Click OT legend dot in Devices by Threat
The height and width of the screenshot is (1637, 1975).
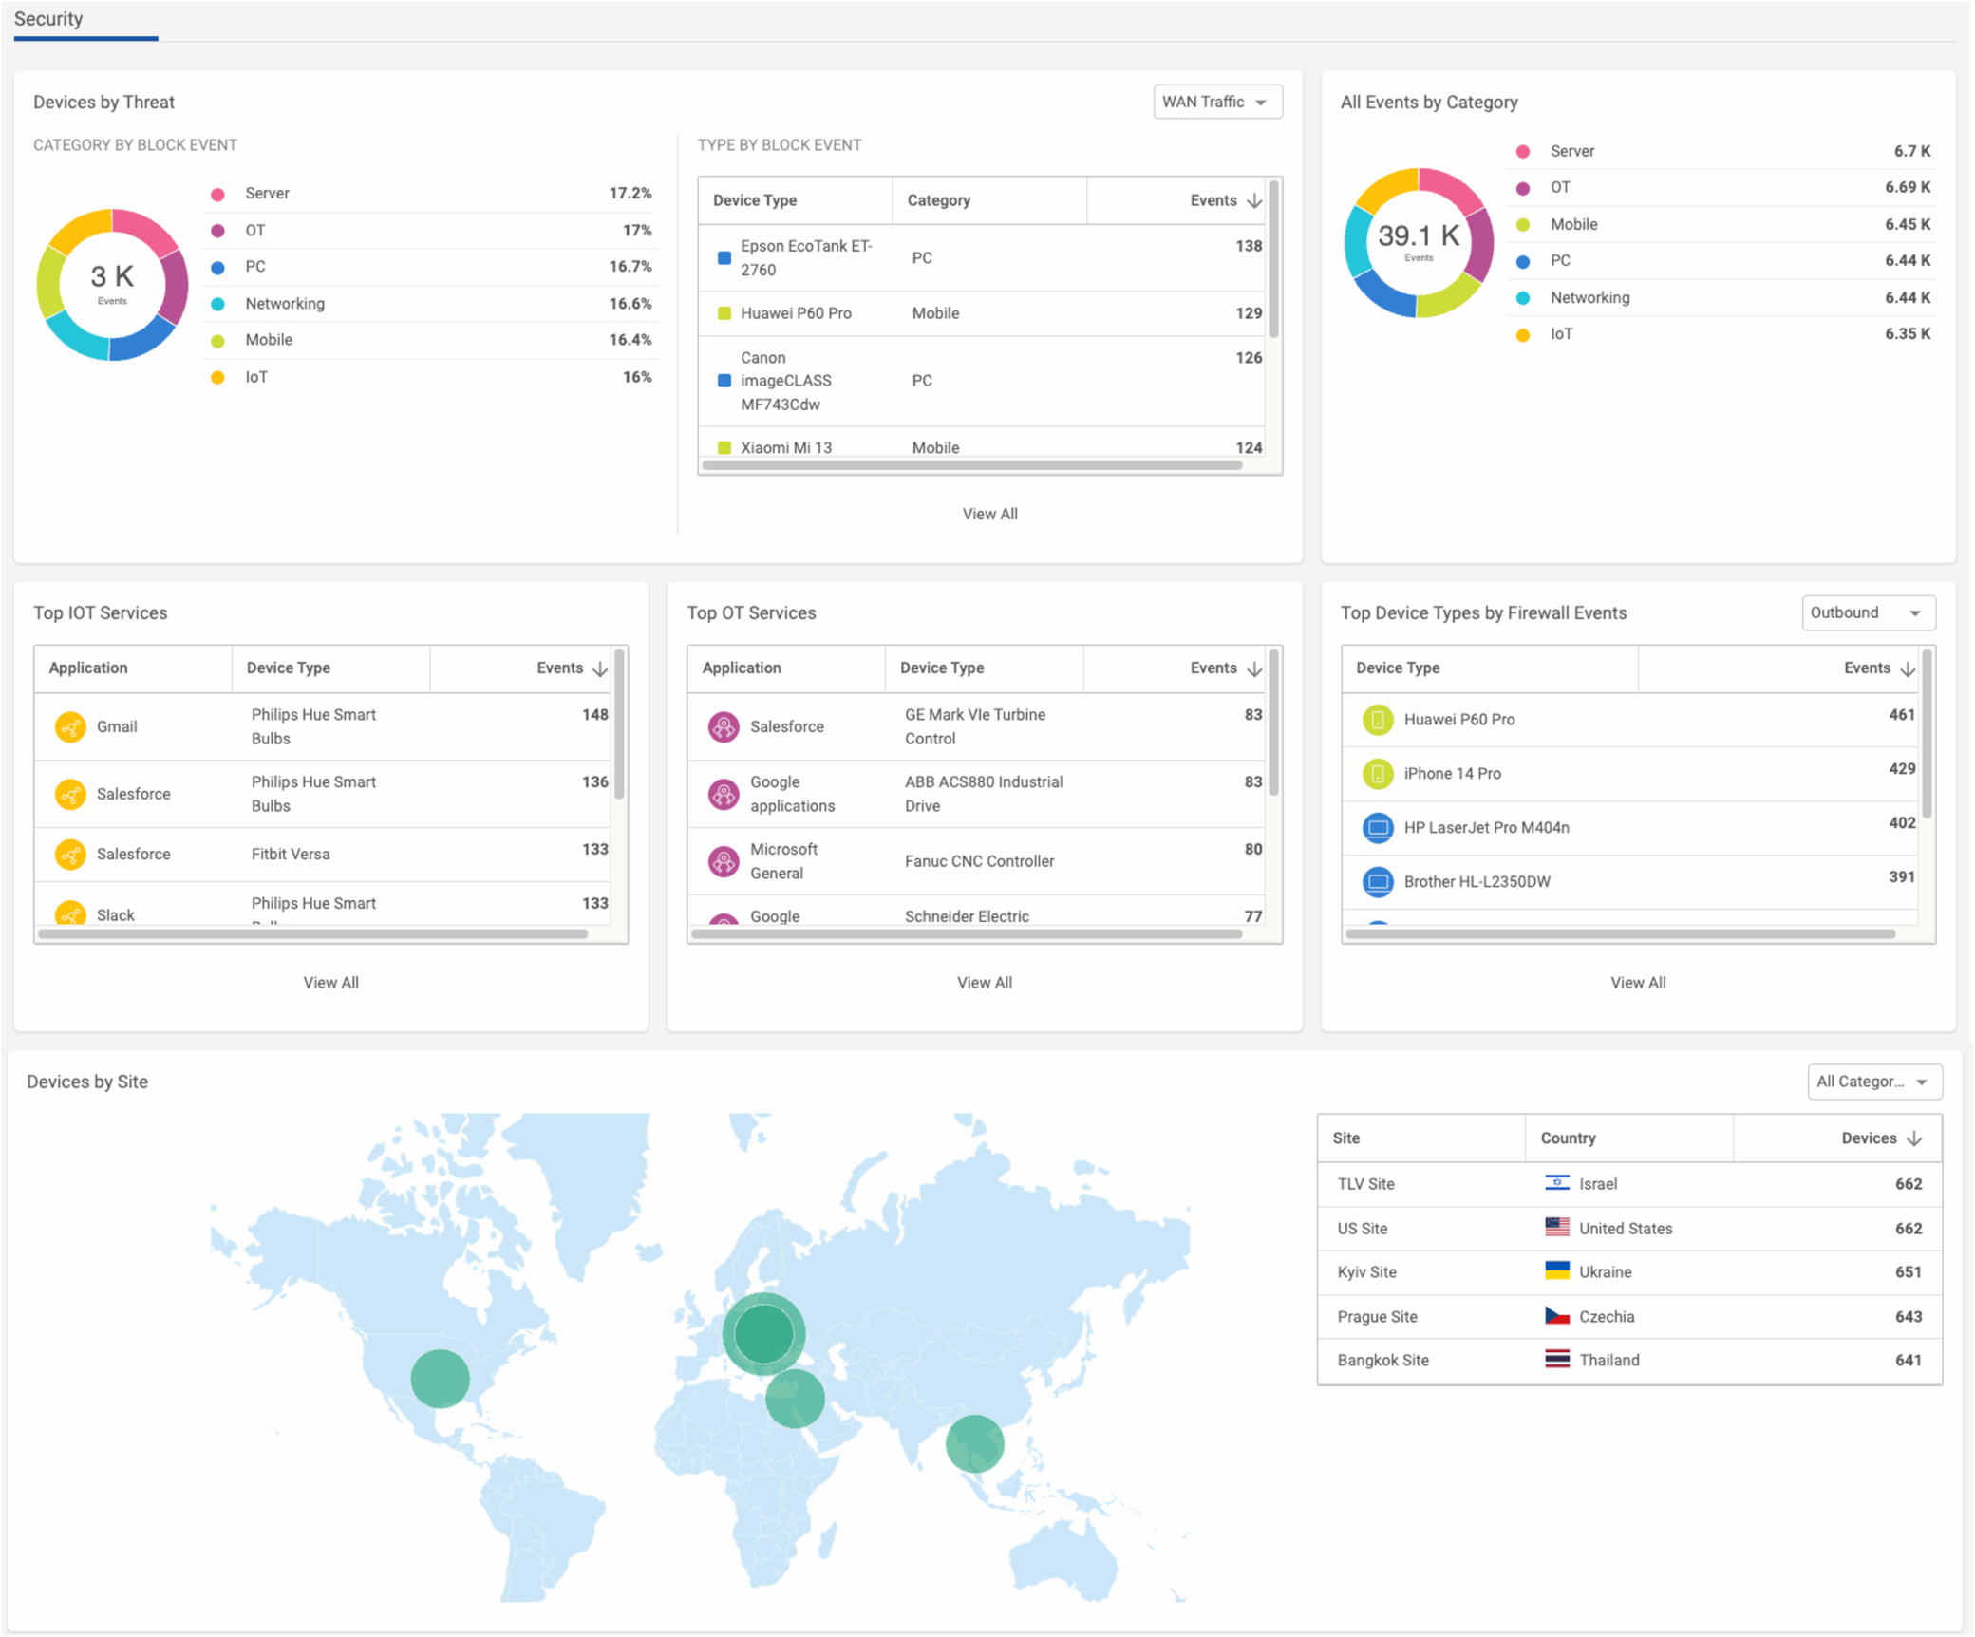click(217, 231)
